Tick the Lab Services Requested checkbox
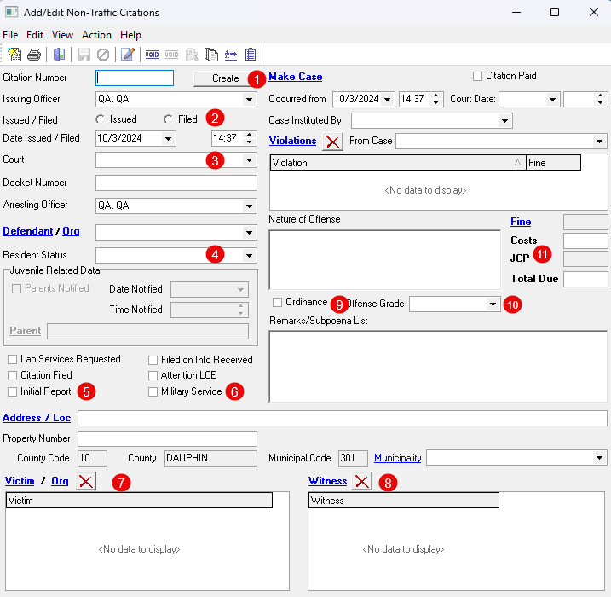Viewport: 611px width, 597px height. (x=13, y=360)
